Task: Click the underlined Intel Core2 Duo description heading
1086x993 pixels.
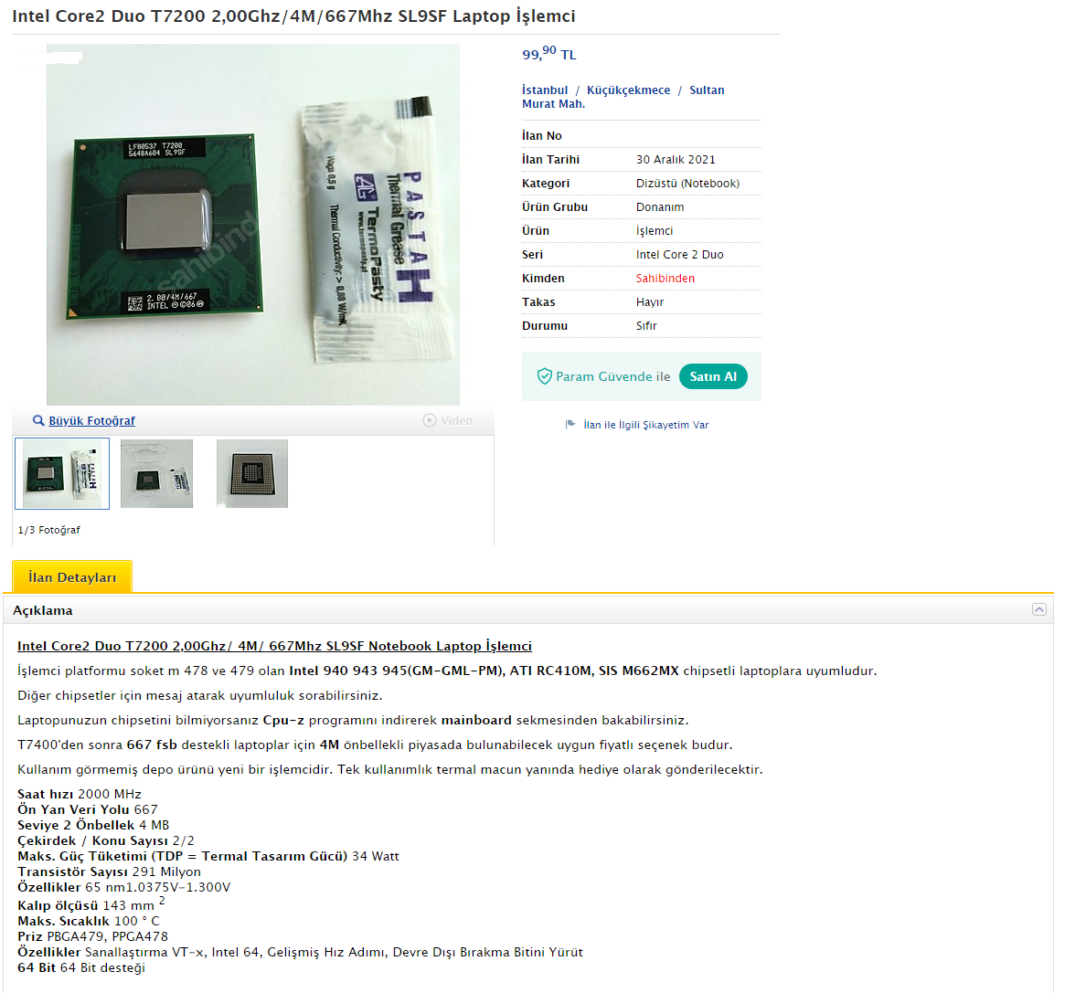Action: pyautogui.click(x=274, y=646)
